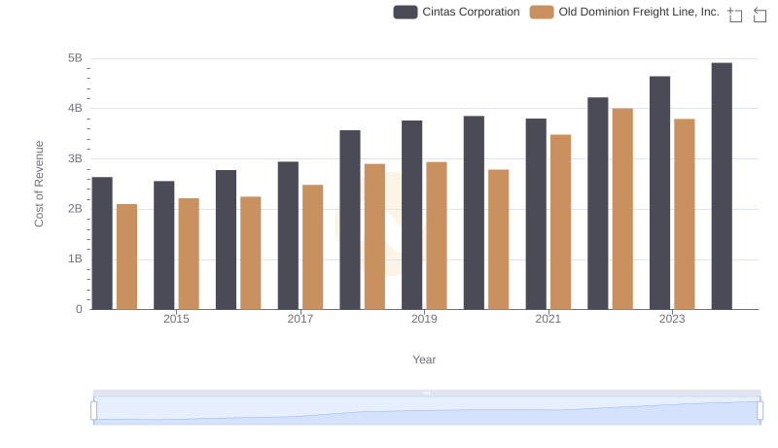Select the tallest Cintas bar for 2024

[722, 187]
